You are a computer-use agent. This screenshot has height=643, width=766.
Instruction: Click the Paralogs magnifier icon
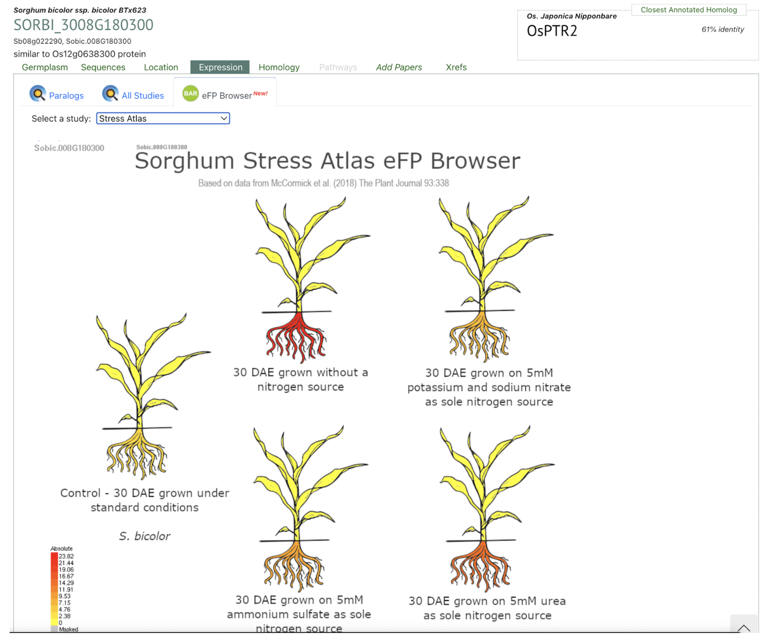click(x=38, y=94)
